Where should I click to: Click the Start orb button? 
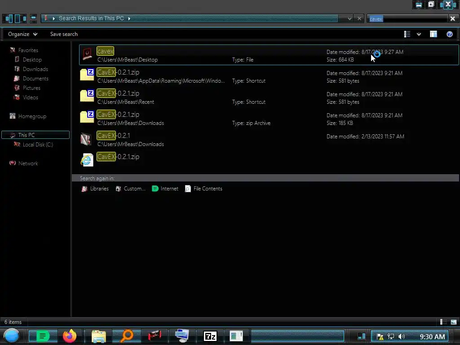(x=11, y=336)
